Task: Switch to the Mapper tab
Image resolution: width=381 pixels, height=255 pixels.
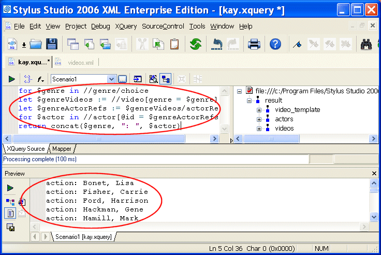Action: coord(62,149)
